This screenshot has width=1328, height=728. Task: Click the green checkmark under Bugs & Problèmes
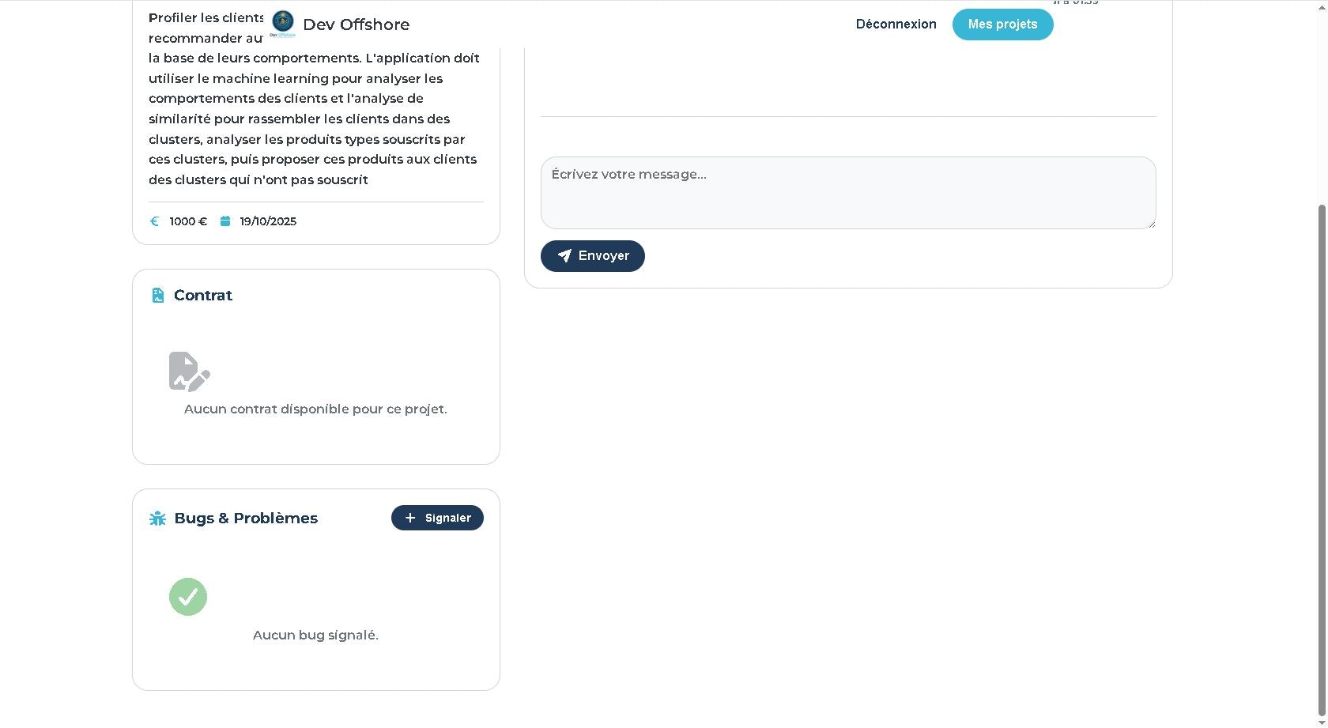pos(188,597)
